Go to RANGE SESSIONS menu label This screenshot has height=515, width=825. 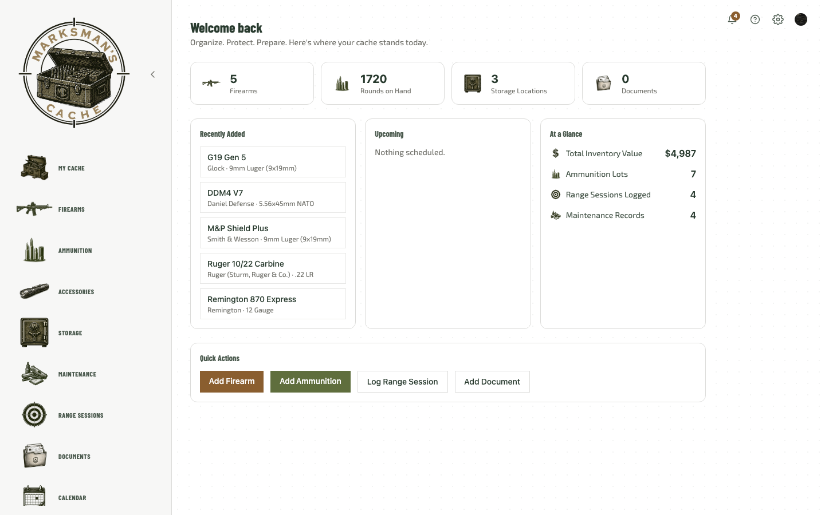tap(81, 415)
